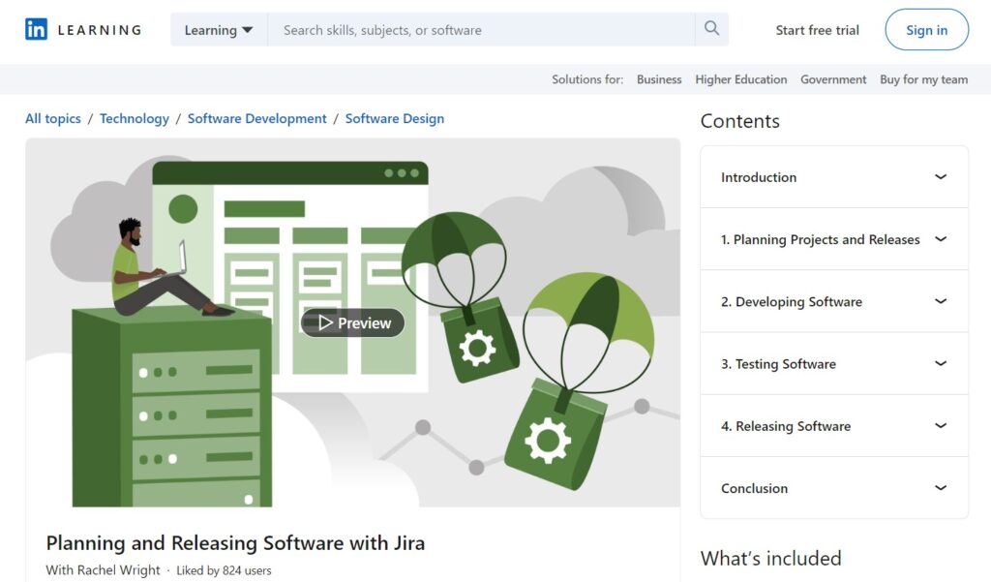Click '4. Releasing Software' label
991x582 pixels.
(786, 426)
